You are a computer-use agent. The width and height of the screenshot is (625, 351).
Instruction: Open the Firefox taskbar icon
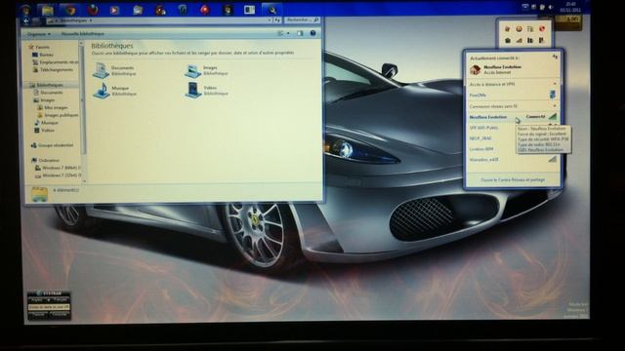(x=93, y=10)
